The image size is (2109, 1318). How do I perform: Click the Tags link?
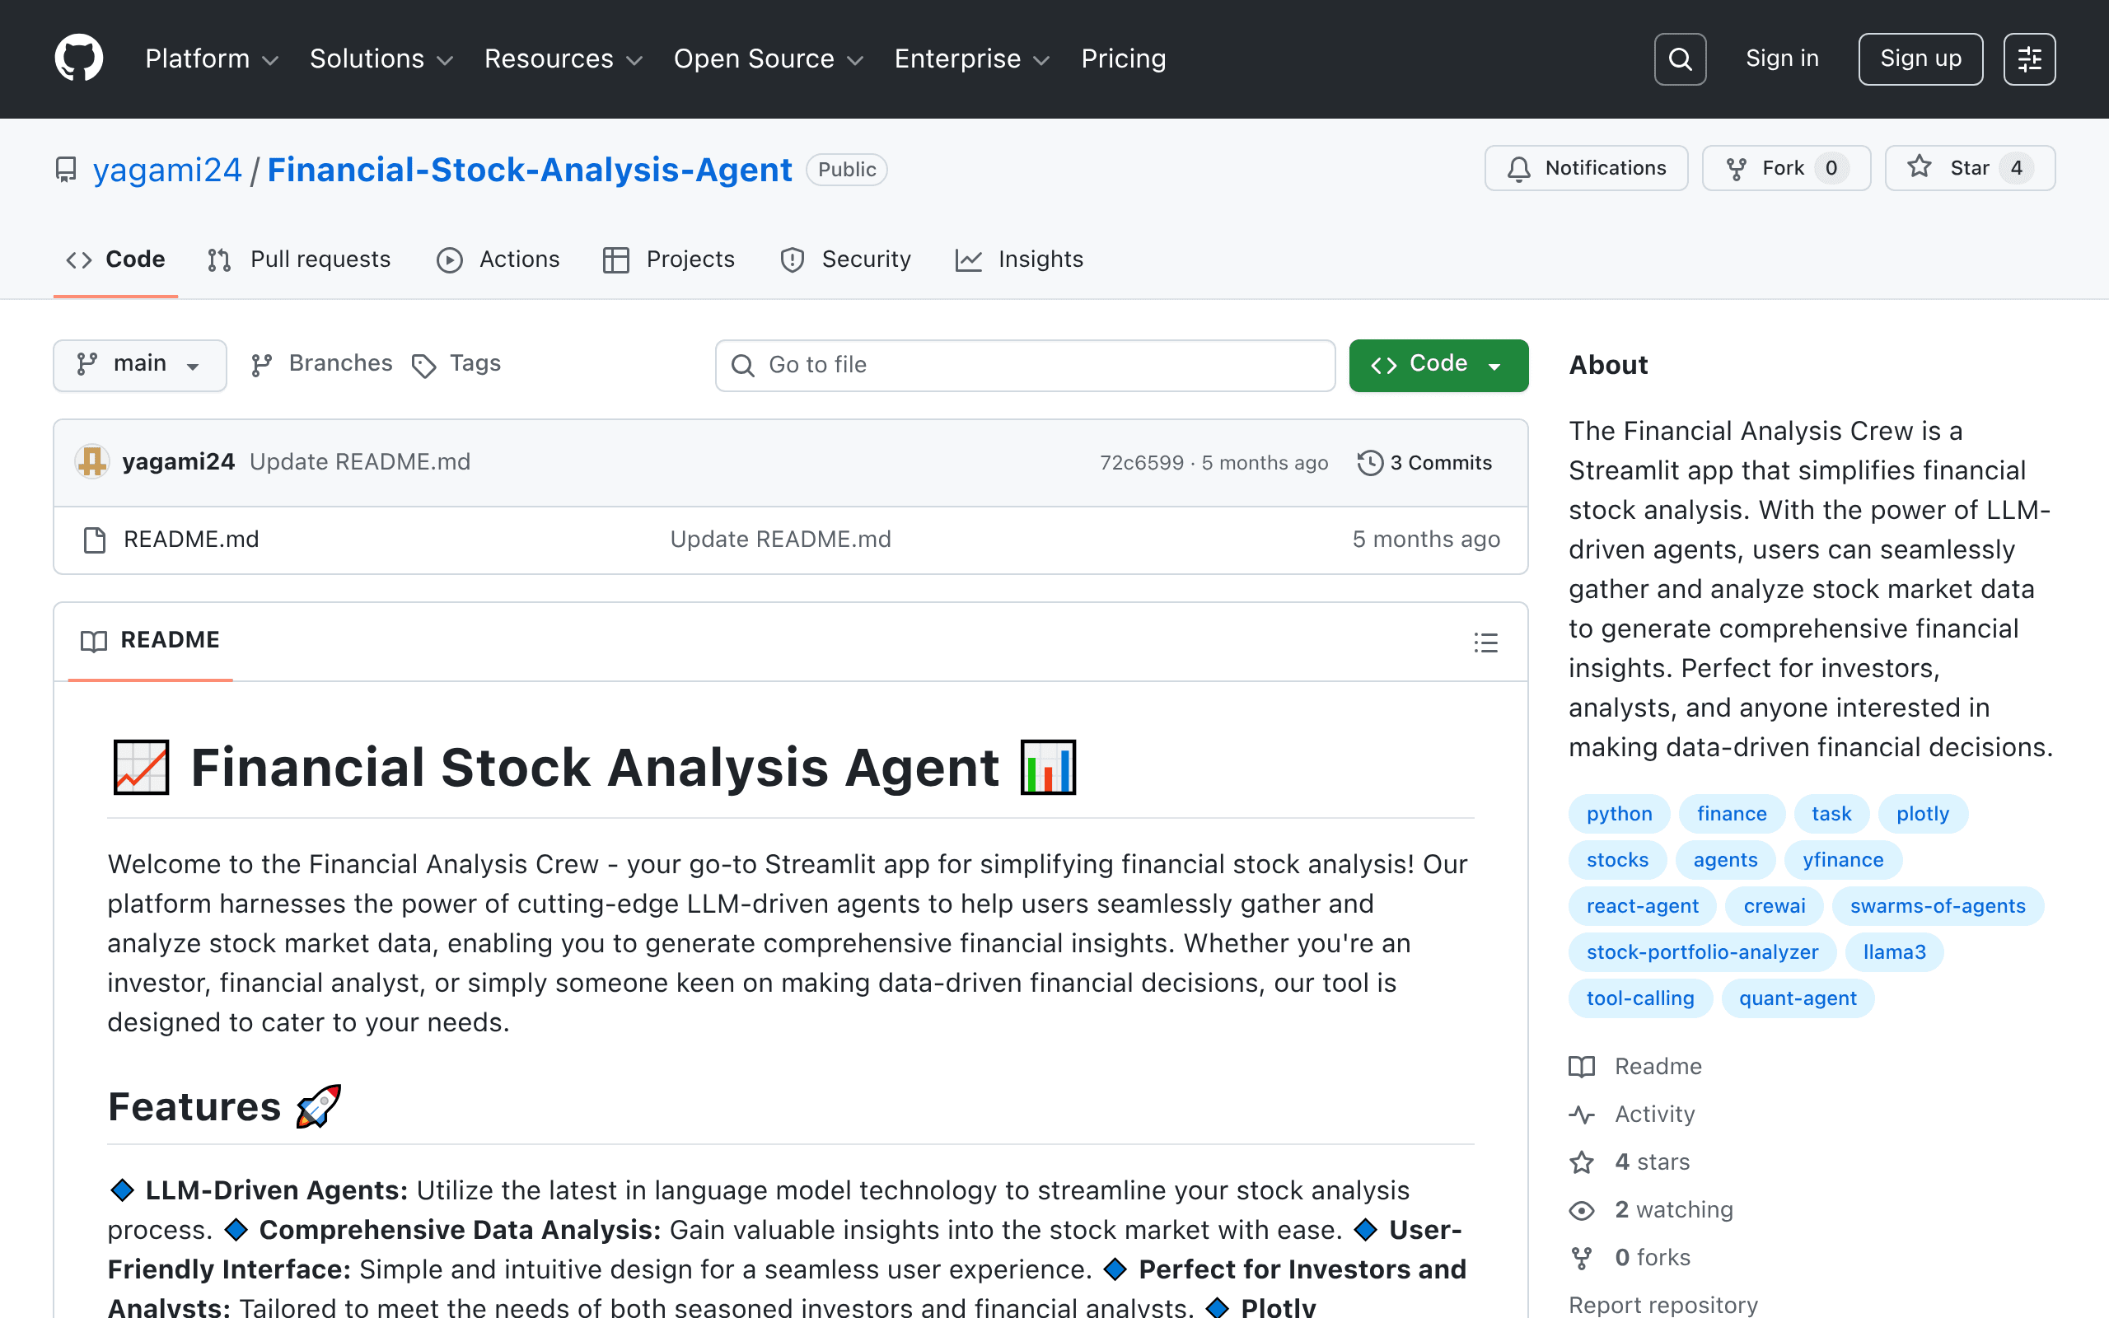[x=456, y=363]
